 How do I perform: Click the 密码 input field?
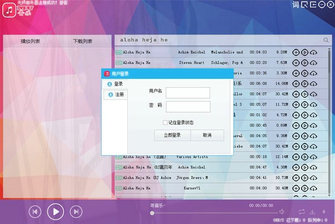(x=188, y=106)
